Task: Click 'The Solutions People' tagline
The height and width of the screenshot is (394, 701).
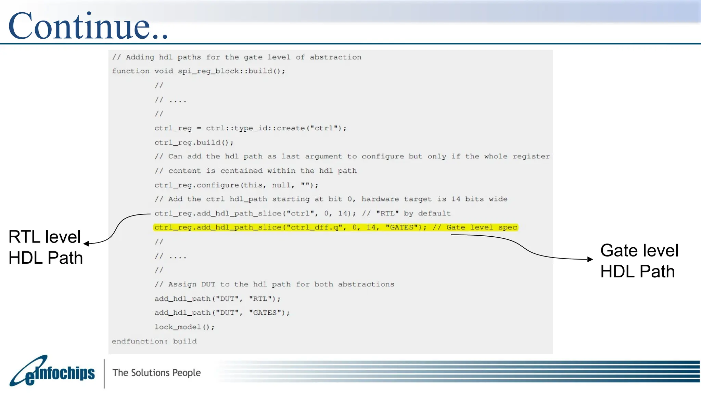Action: pos(156,373)
